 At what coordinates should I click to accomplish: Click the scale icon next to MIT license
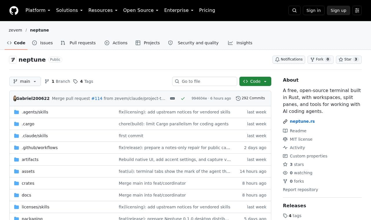[x=285, y=139]
